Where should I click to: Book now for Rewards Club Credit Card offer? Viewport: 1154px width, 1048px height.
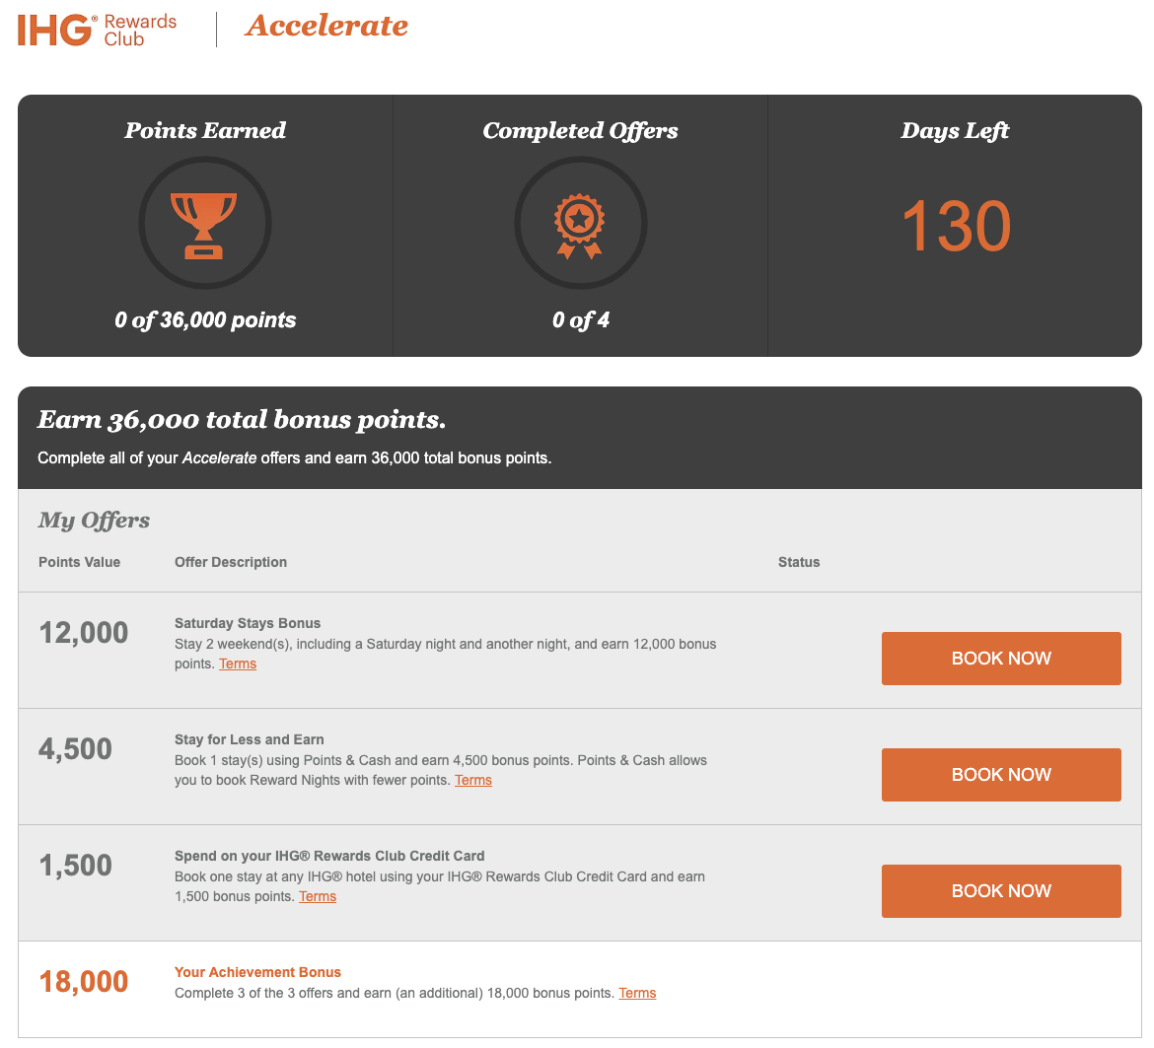[x=1001, y=890]
